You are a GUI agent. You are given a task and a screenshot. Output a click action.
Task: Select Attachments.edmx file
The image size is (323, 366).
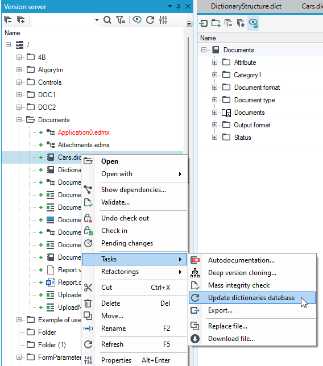tap(84, 145)
